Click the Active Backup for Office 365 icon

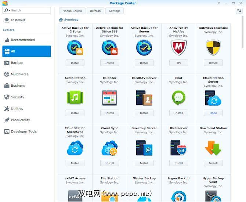point(109,48)
